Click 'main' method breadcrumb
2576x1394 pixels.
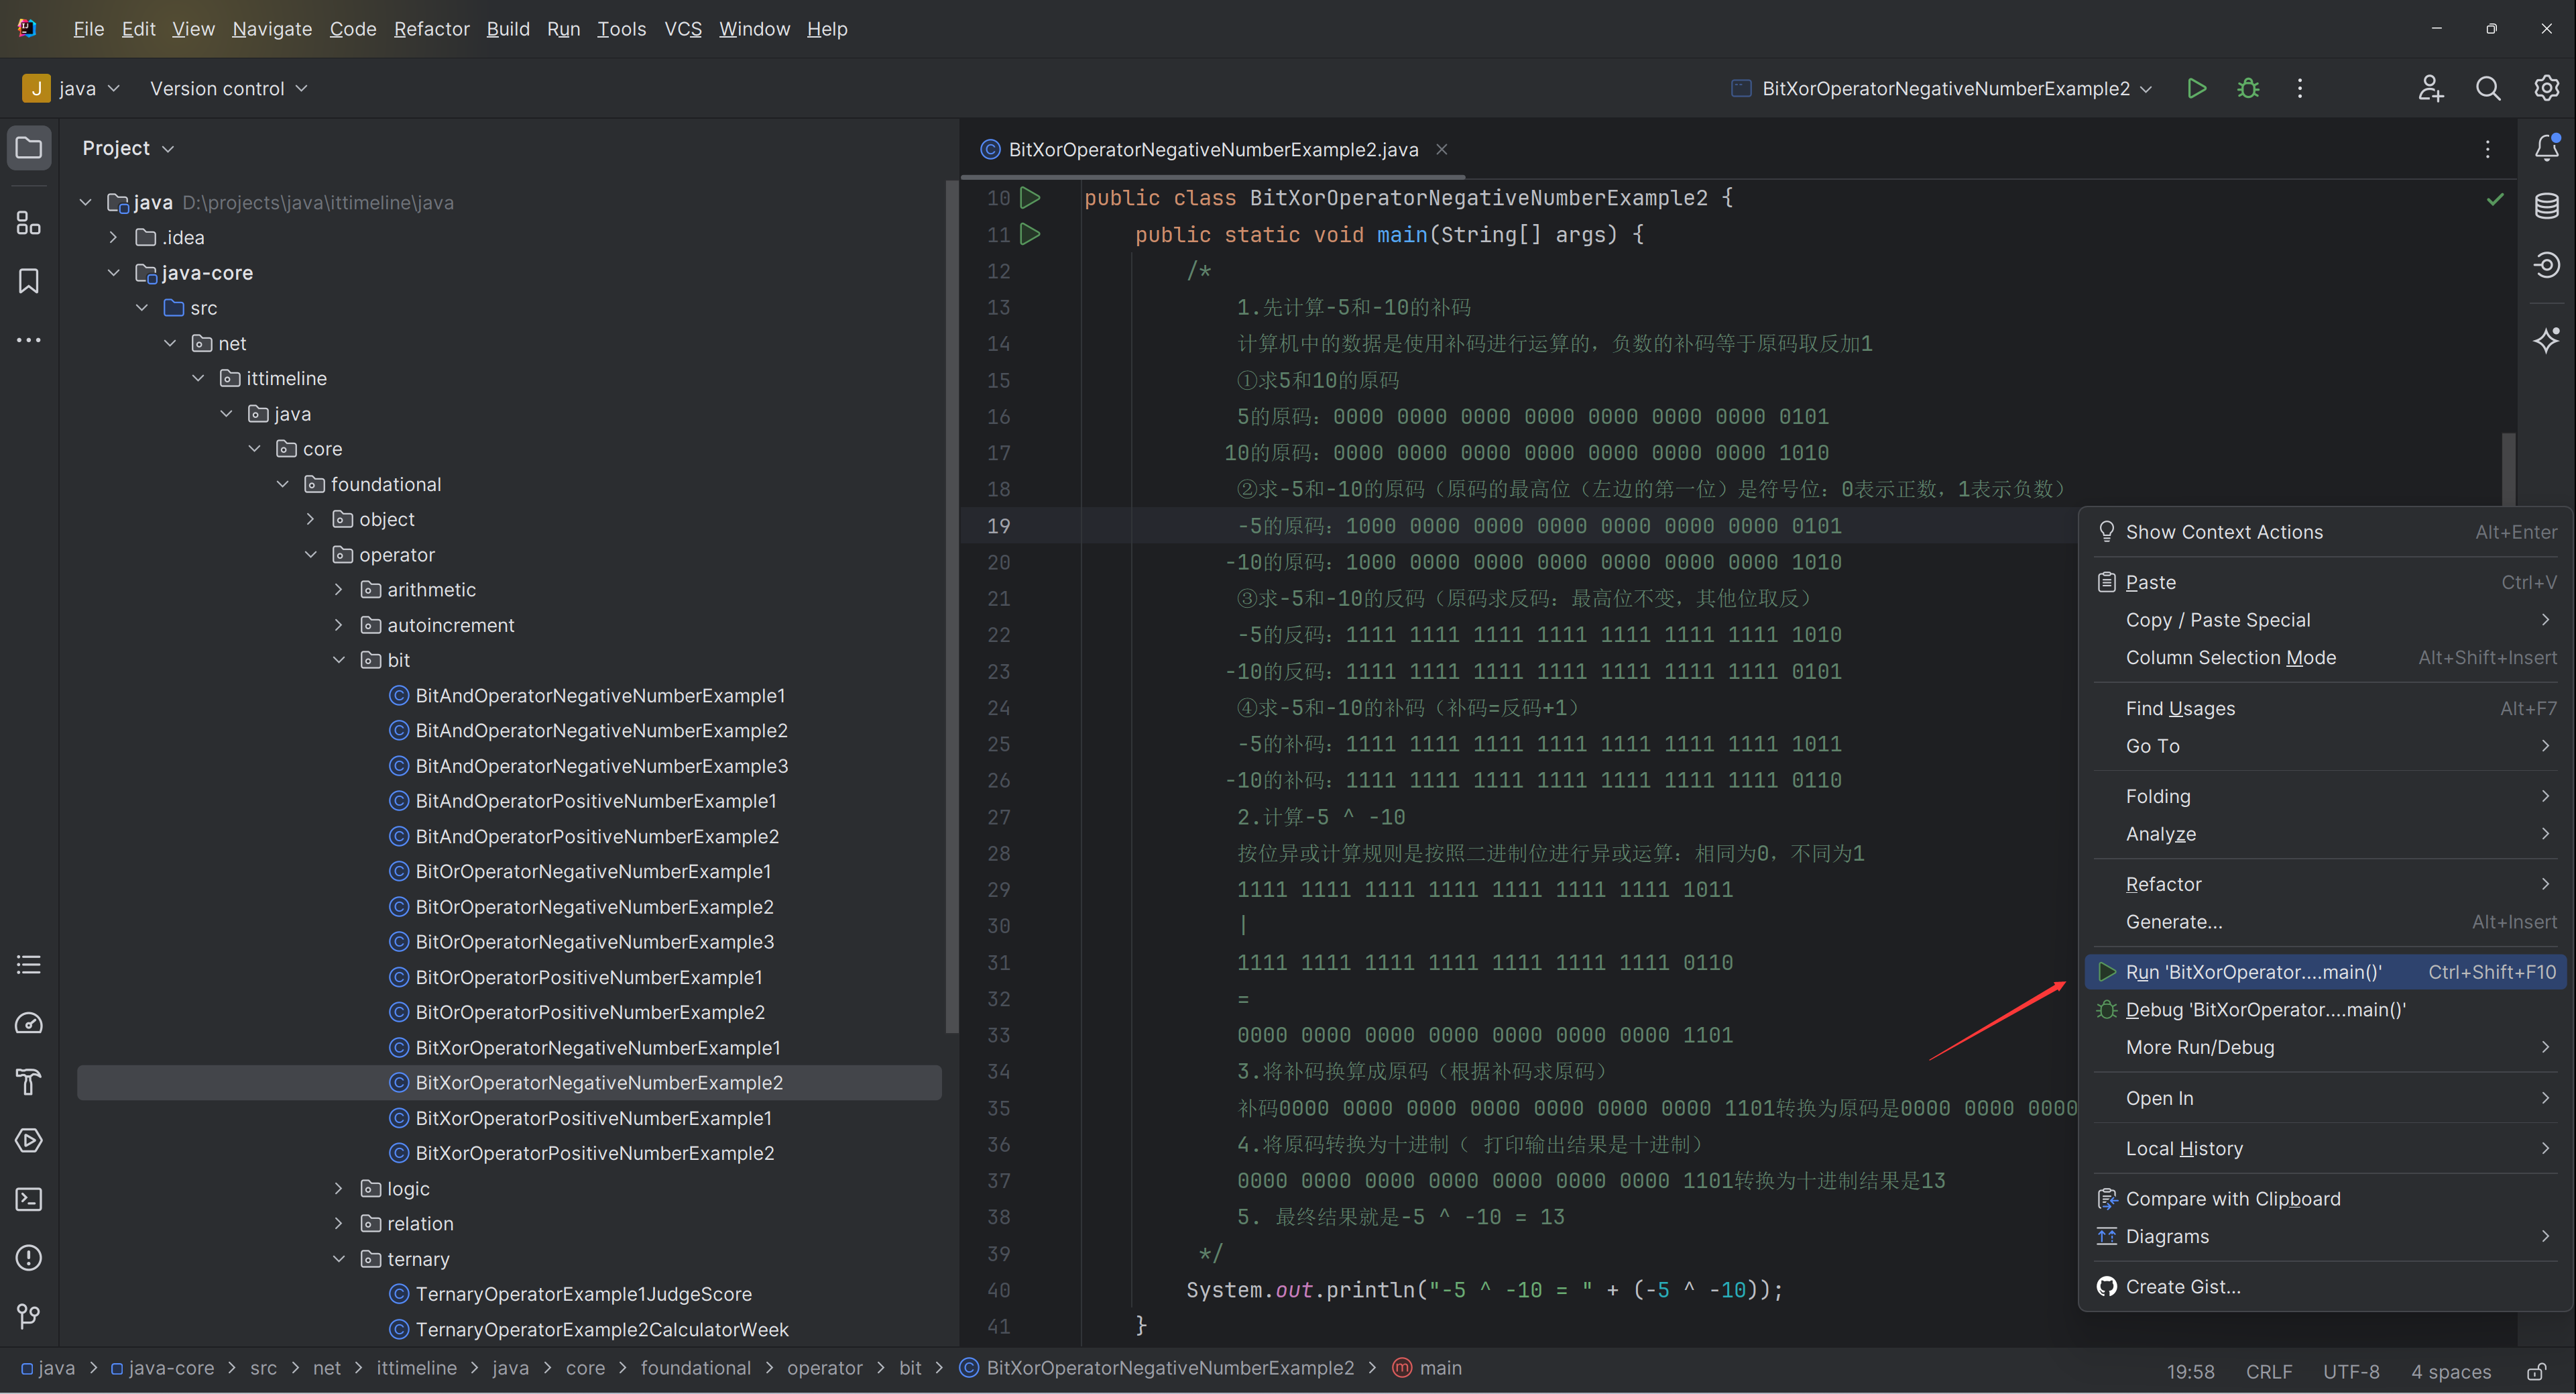[1427, 1368]
